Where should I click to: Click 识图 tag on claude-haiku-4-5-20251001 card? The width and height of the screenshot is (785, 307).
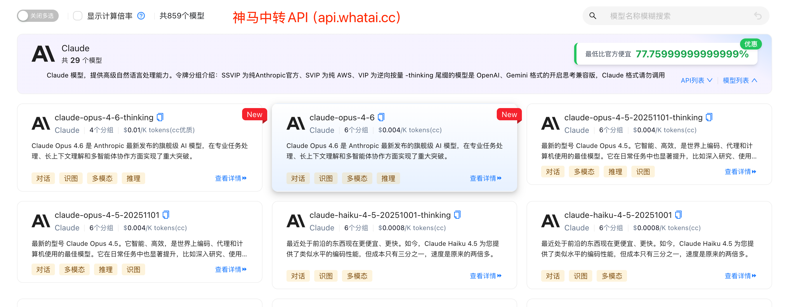(581, 276)
